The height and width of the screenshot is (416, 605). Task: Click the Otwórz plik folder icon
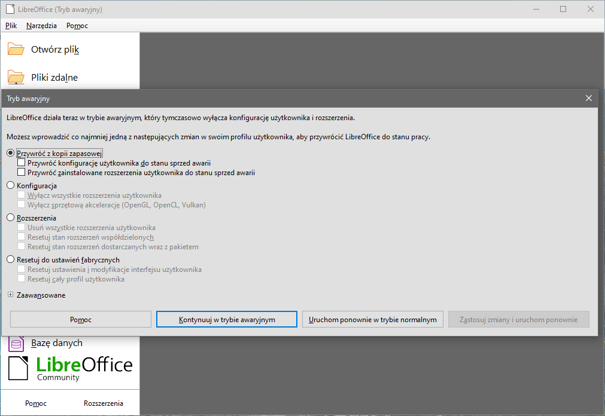point(16,50)
